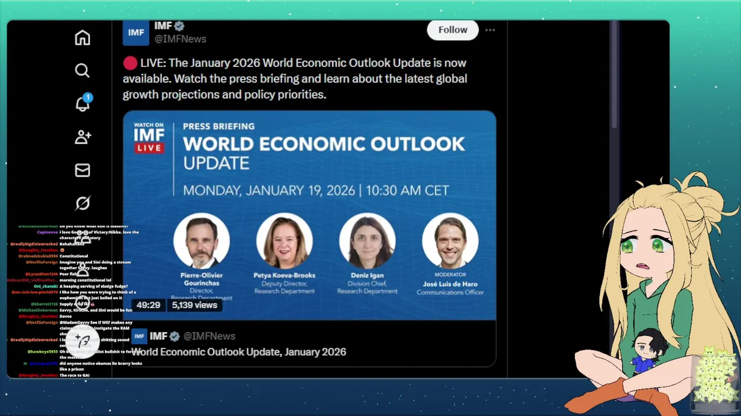Open the Grok slashed-circle icon in sidebar

[82, 203]
